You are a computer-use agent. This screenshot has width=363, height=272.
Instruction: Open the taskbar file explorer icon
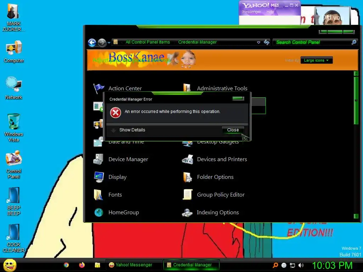coord(97,265)
